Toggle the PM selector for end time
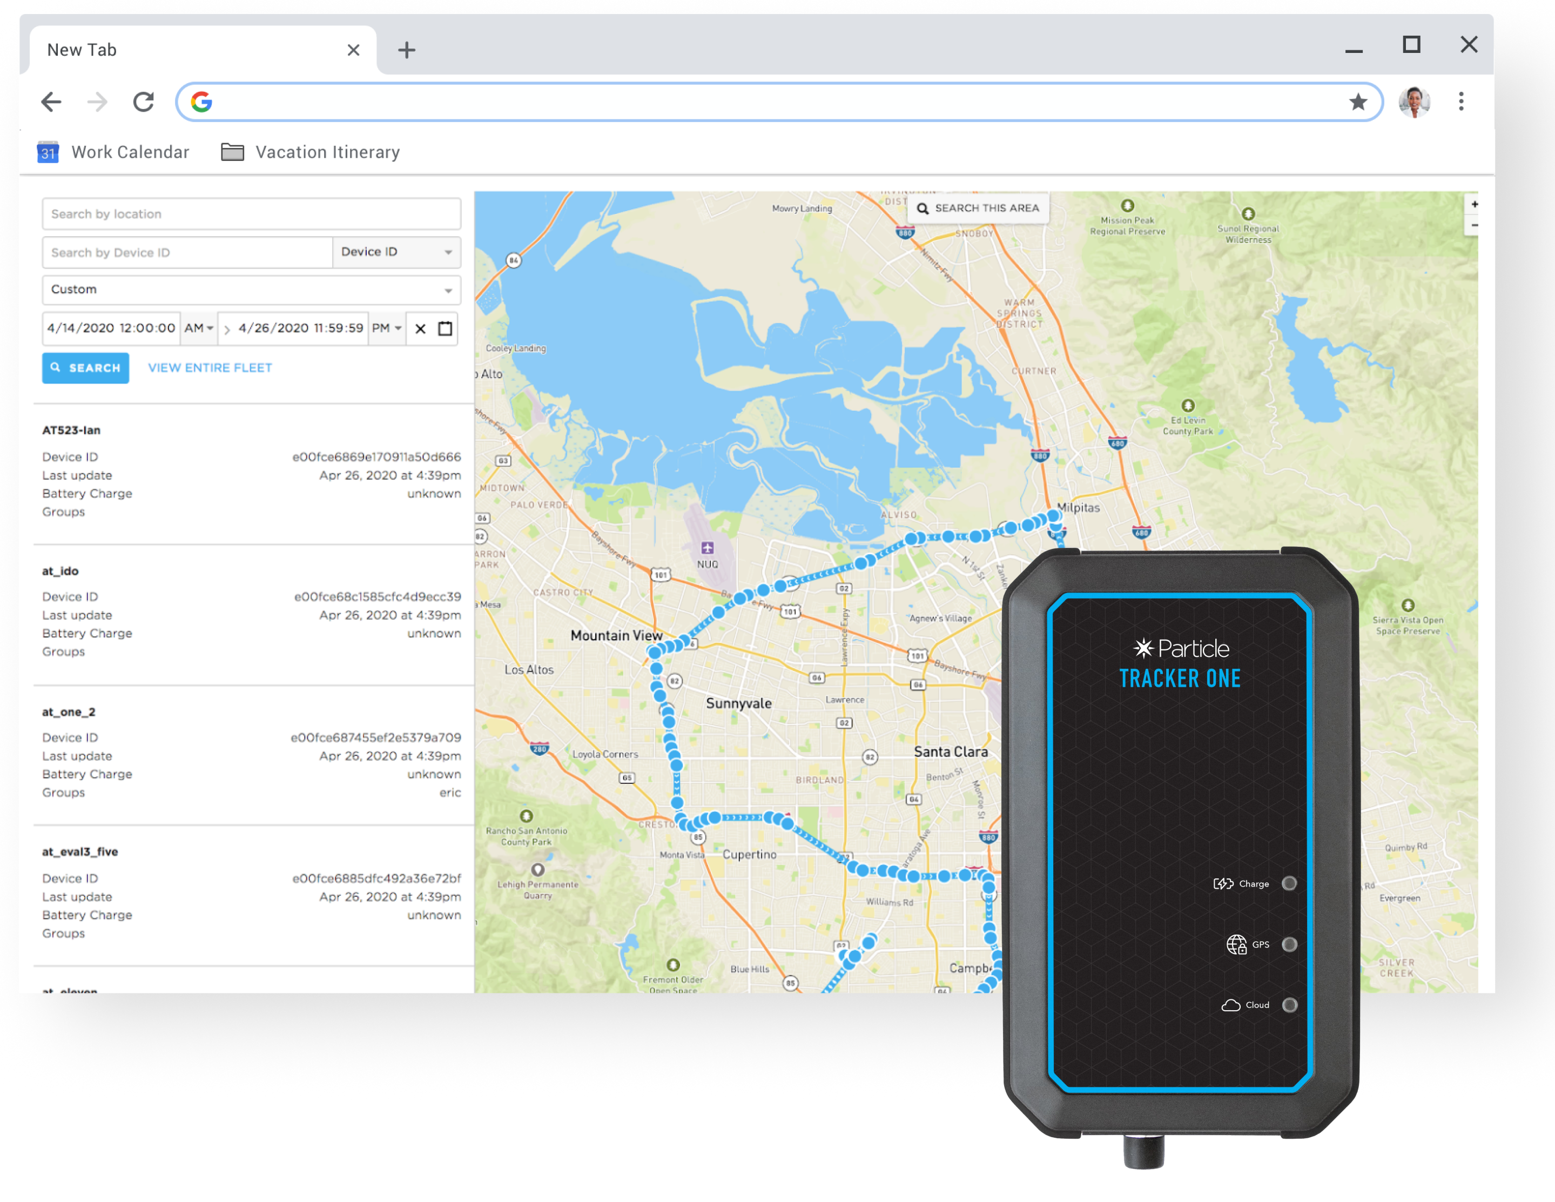Viewport: 1555px width, 1202px height. tap(387, 328)
